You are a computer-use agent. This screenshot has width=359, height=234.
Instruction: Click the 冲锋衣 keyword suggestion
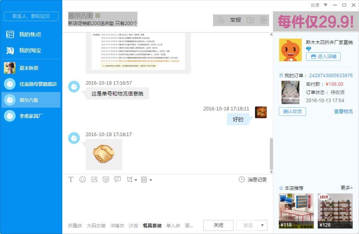tap(117, 226)
